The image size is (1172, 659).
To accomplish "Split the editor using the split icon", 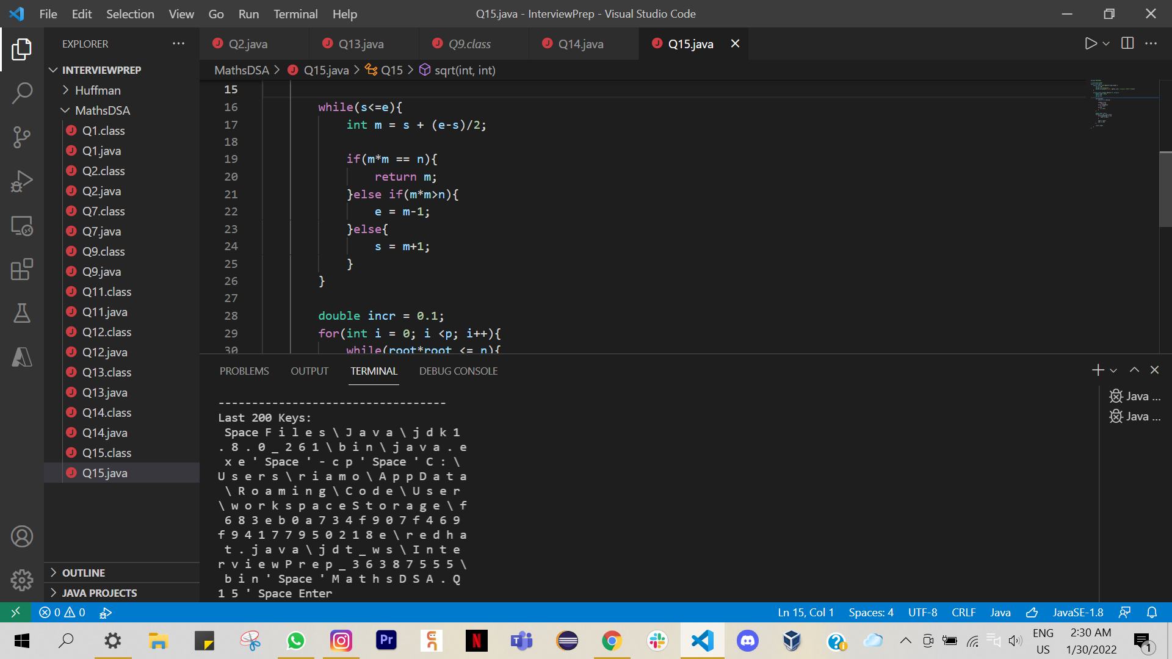I will click(1126, 43).
